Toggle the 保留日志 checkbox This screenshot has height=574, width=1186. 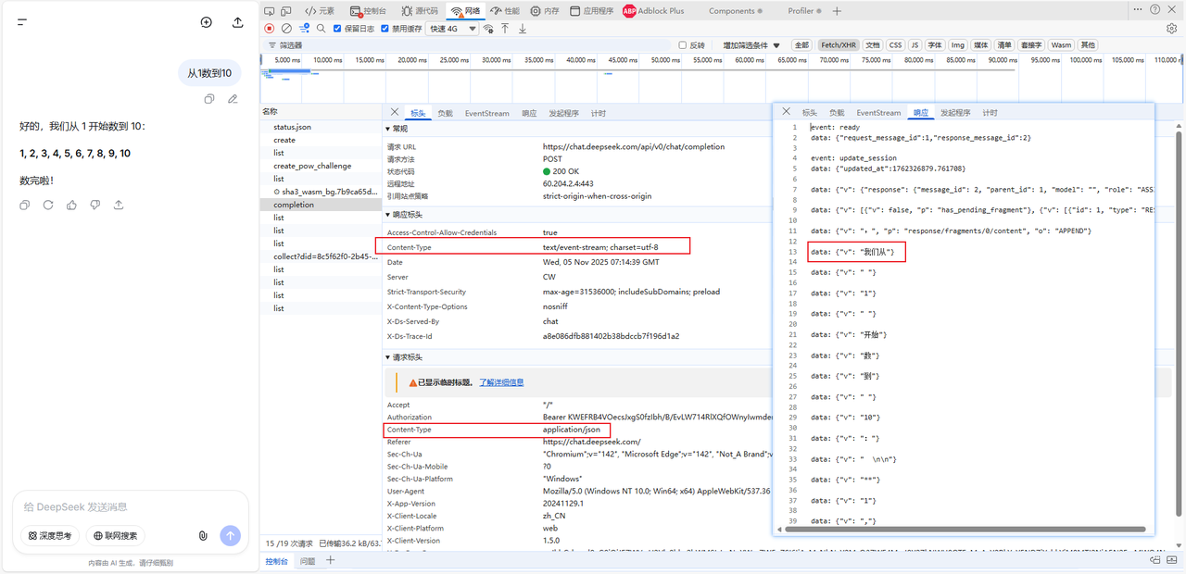(338, 29)
